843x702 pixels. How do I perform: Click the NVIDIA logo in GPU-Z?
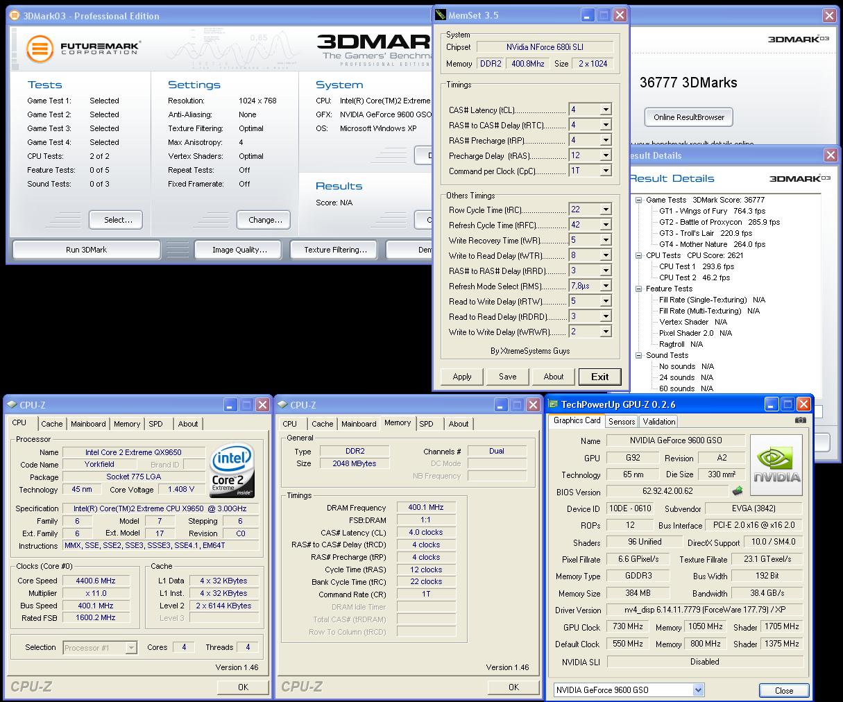tap(776, 465)
